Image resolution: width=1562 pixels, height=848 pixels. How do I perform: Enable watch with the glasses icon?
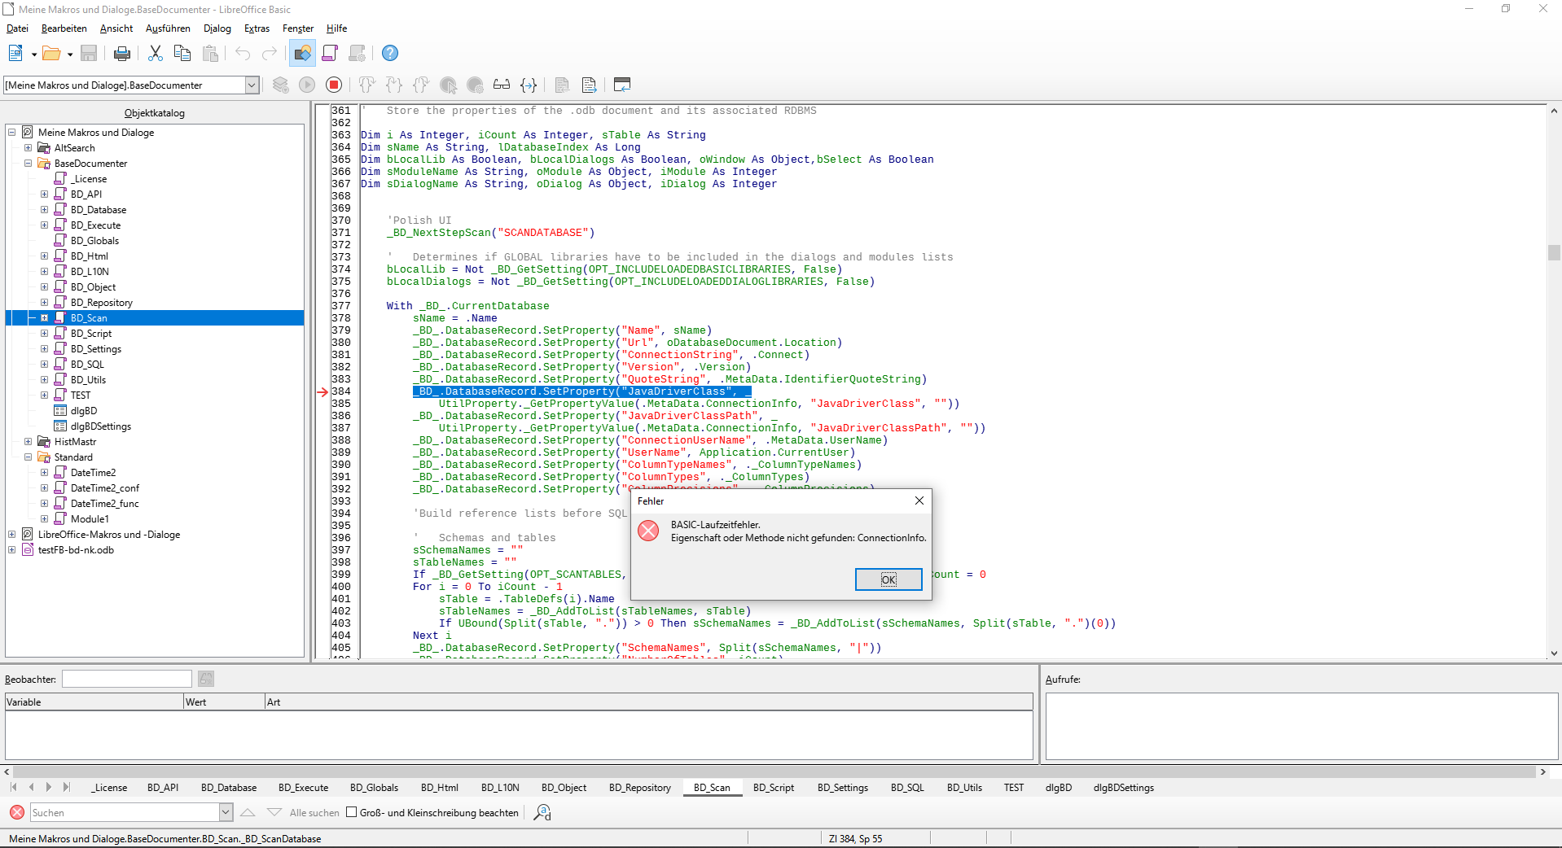coord(502,85)
